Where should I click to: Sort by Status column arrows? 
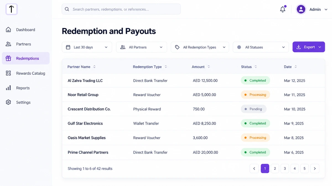(x=256, y=67)
